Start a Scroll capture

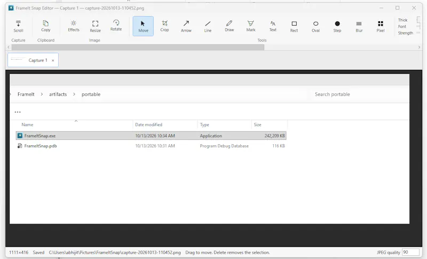[18, 26]
